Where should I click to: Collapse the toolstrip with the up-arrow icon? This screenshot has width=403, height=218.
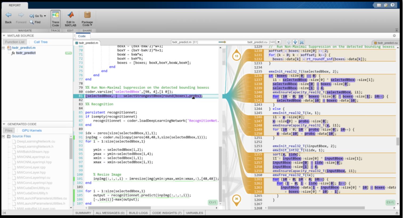(x=397, y=30)
